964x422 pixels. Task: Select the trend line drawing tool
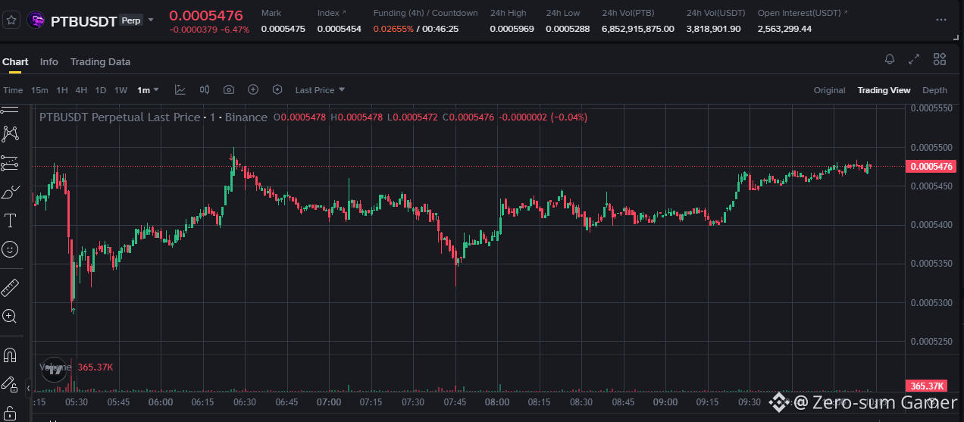coord(9,111)
